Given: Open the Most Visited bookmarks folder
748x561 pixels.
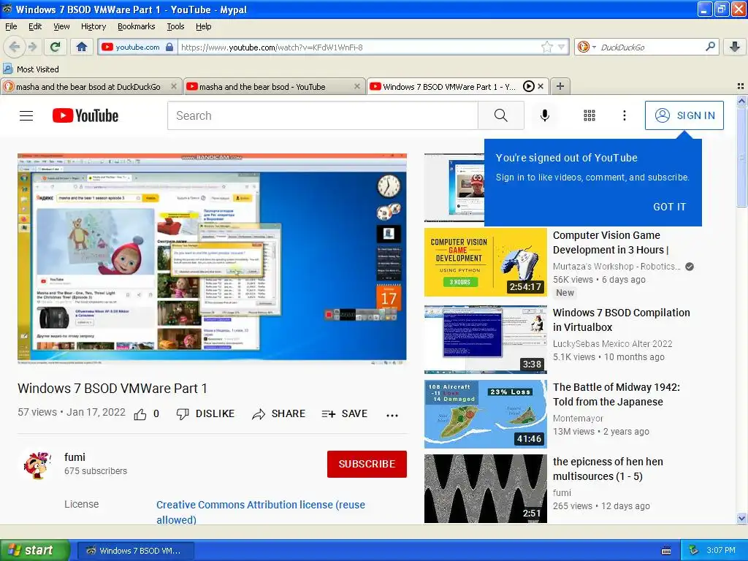Looking at the screenshot, I should click(31, 69).
